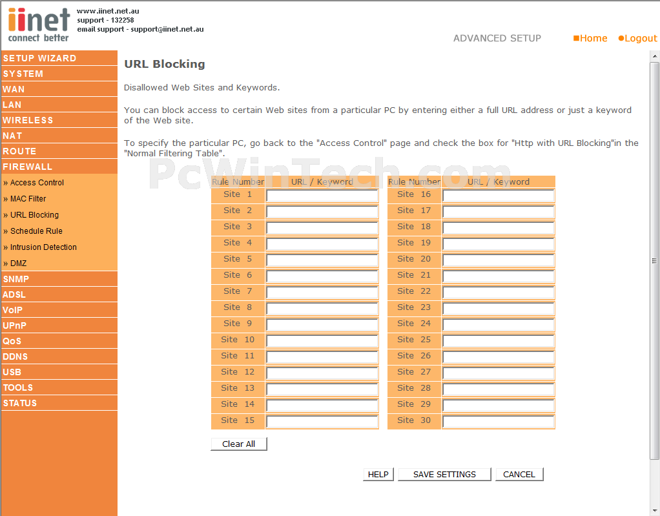This screenshot has height=516, width=660.
Task: Focus the Site 2 URL field
Action: coord(322,212)
